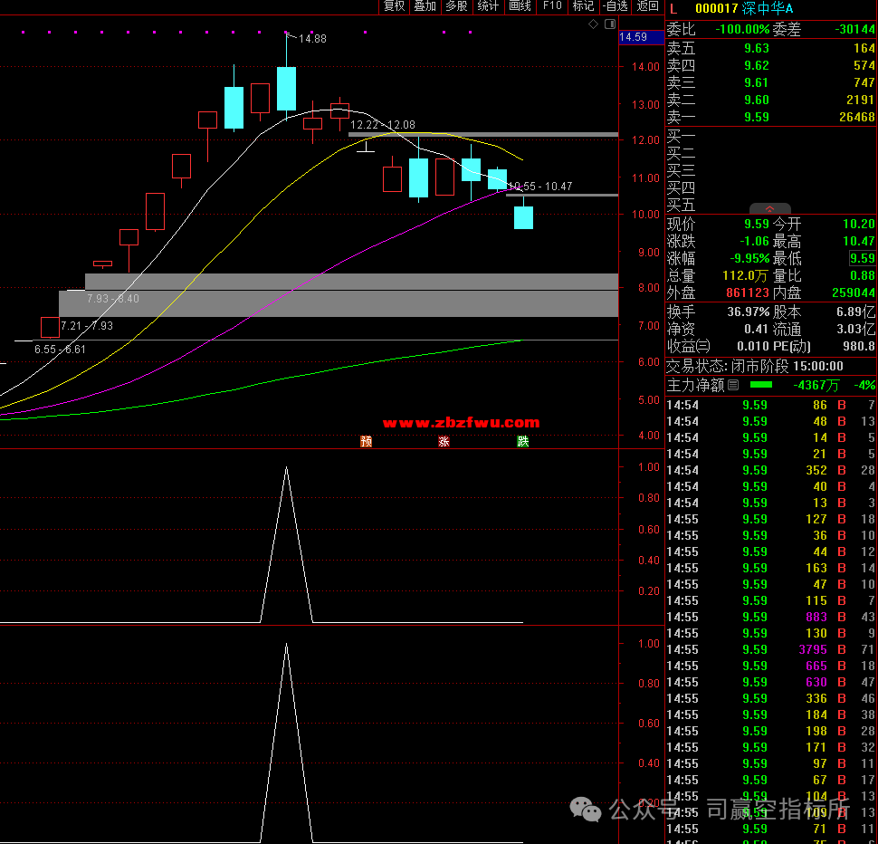Screen dimensions: 878x844
Task: Click the 14.88 high price annotation
Action: (x=312, y=39)
